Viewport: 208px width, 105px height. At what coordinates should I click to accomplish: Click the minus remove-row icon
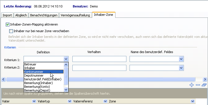[198, 85]
